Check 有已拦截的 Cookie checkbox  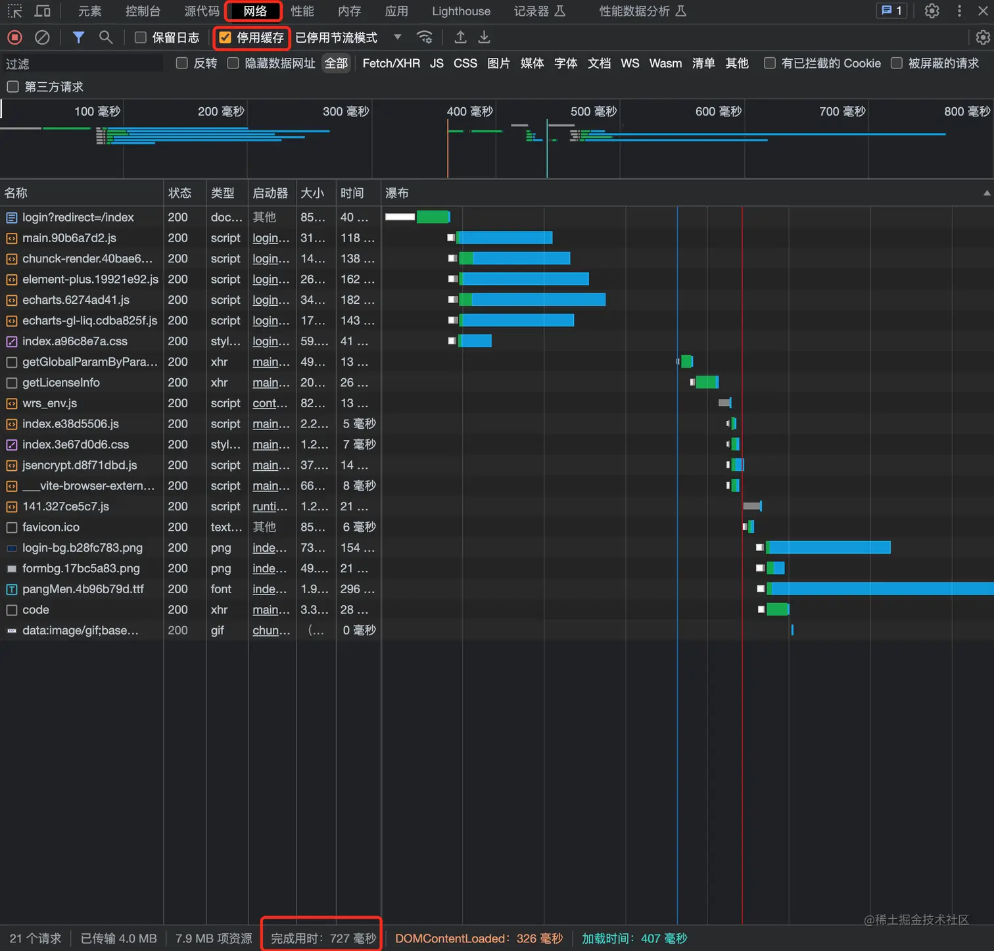[769, 63]
